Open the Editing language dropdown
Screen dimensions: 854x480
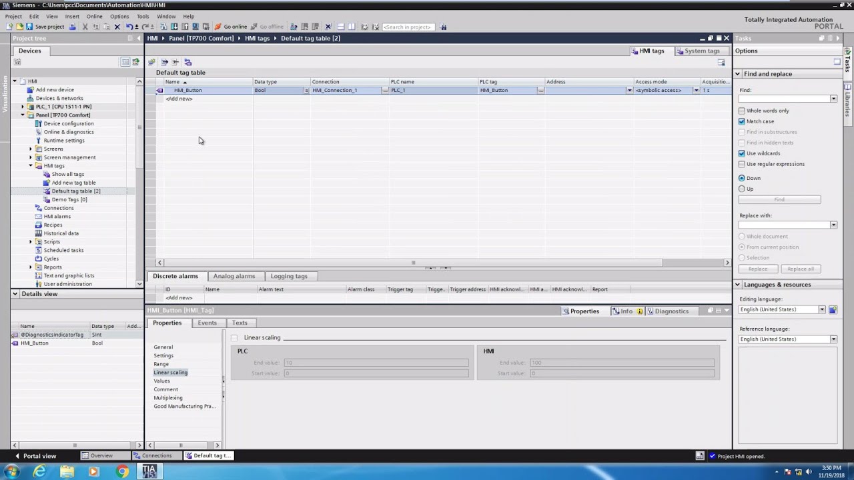pyautogui.click(x=822, y=309)
